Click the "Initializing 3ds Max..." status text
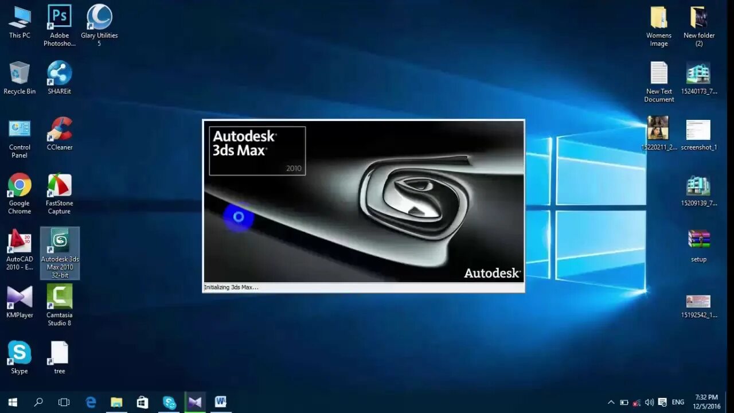Screen dimensions: 734x413 [231, 287]
